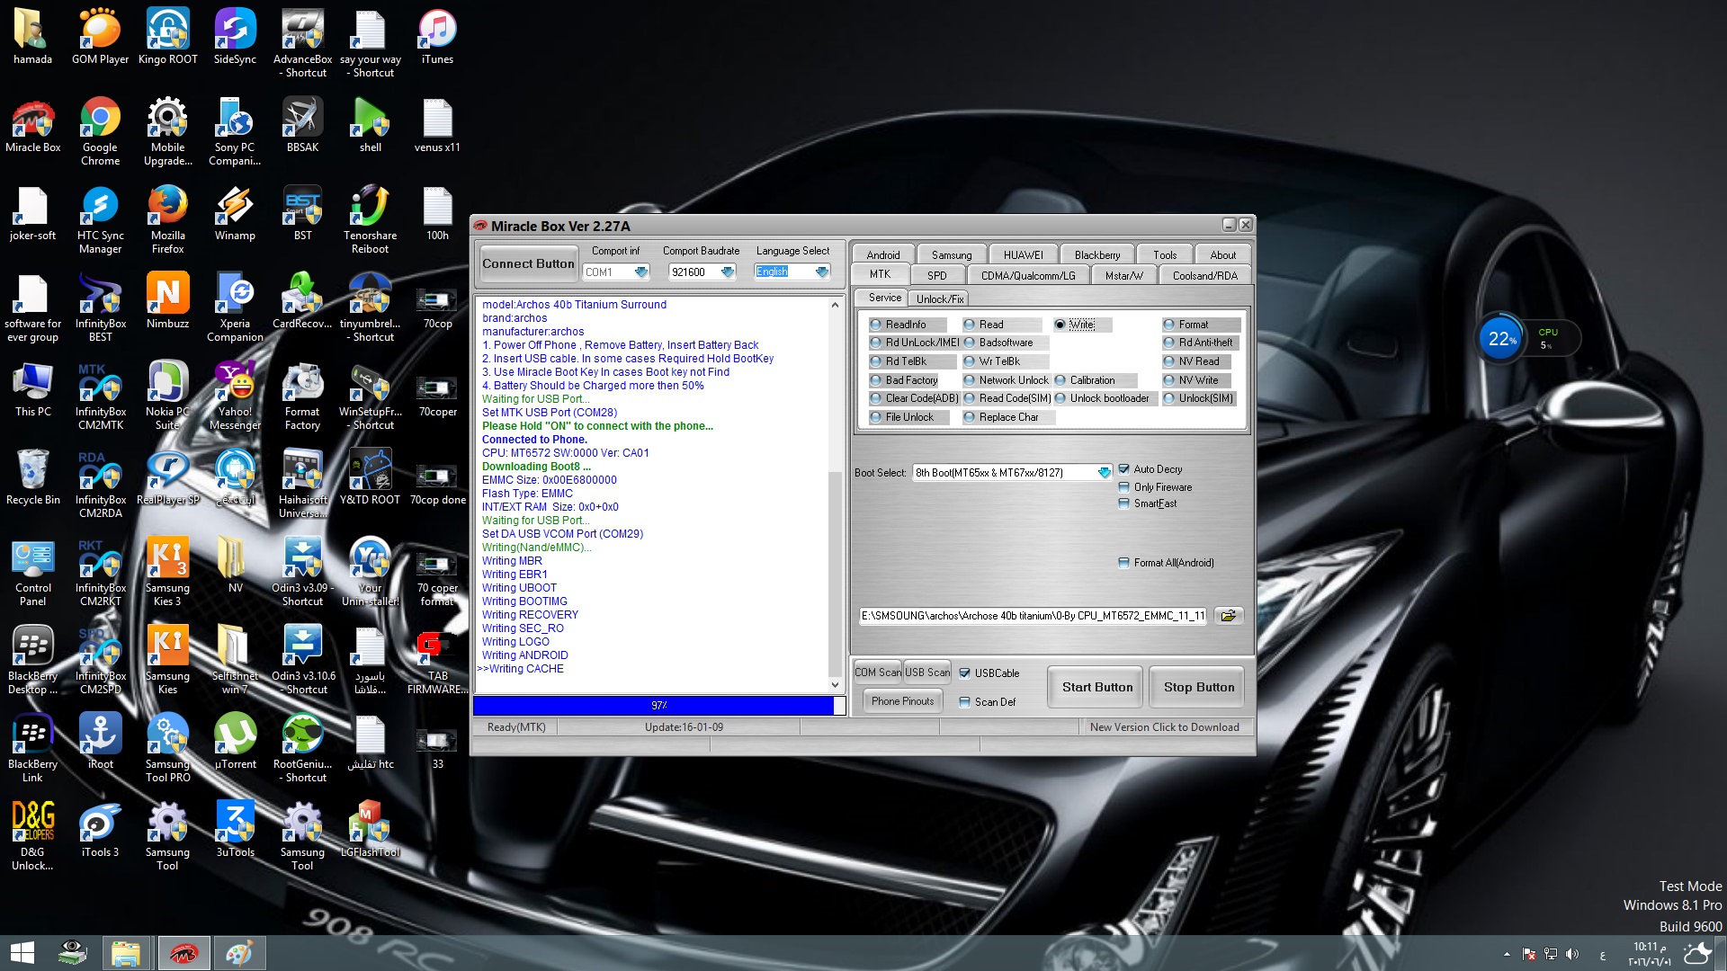This screenshot has width=1727, height=971.
Task: Enable the Scan Def checkbox
Action: 987,702
